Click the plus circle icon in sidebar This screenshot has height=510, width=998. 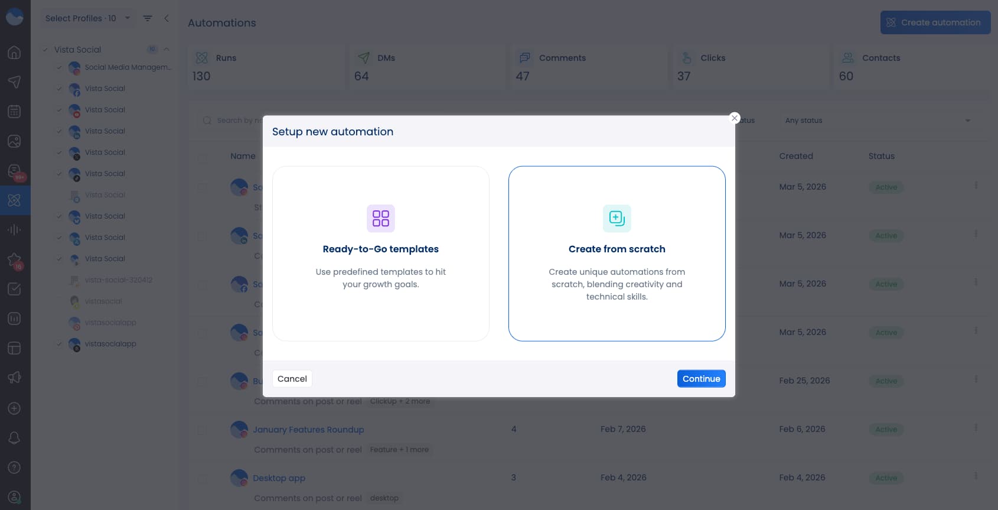tap(14, 408)
